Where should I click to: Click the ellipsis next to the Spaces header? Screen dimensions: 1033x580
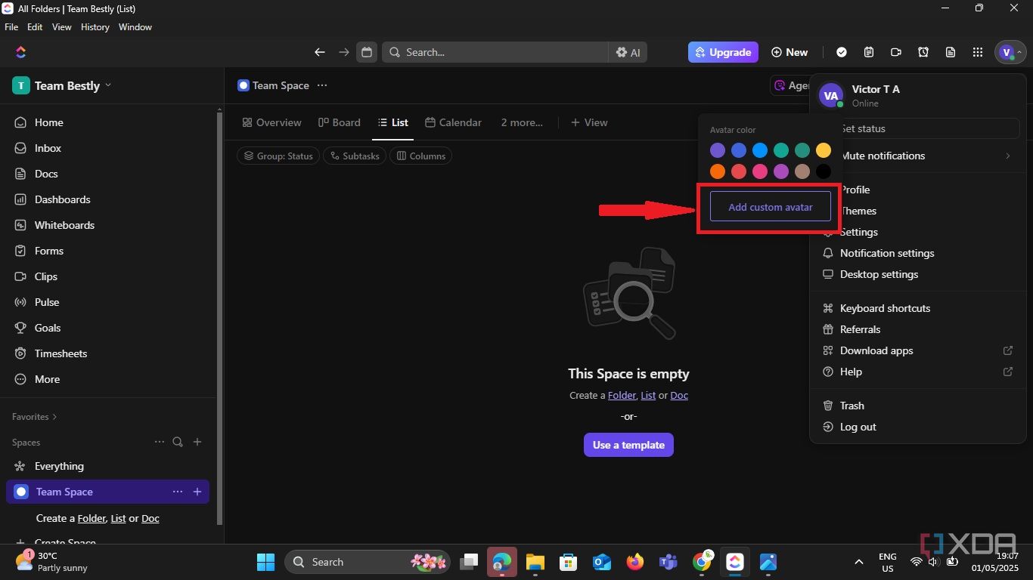click(x=159, y=442)
